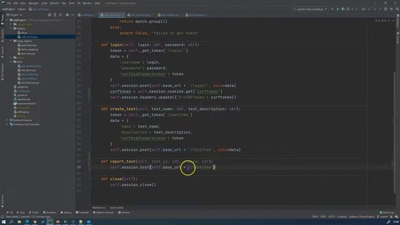Open the Terminal tool window
Viewport: 400px width, 225px height.
[82, 212]
